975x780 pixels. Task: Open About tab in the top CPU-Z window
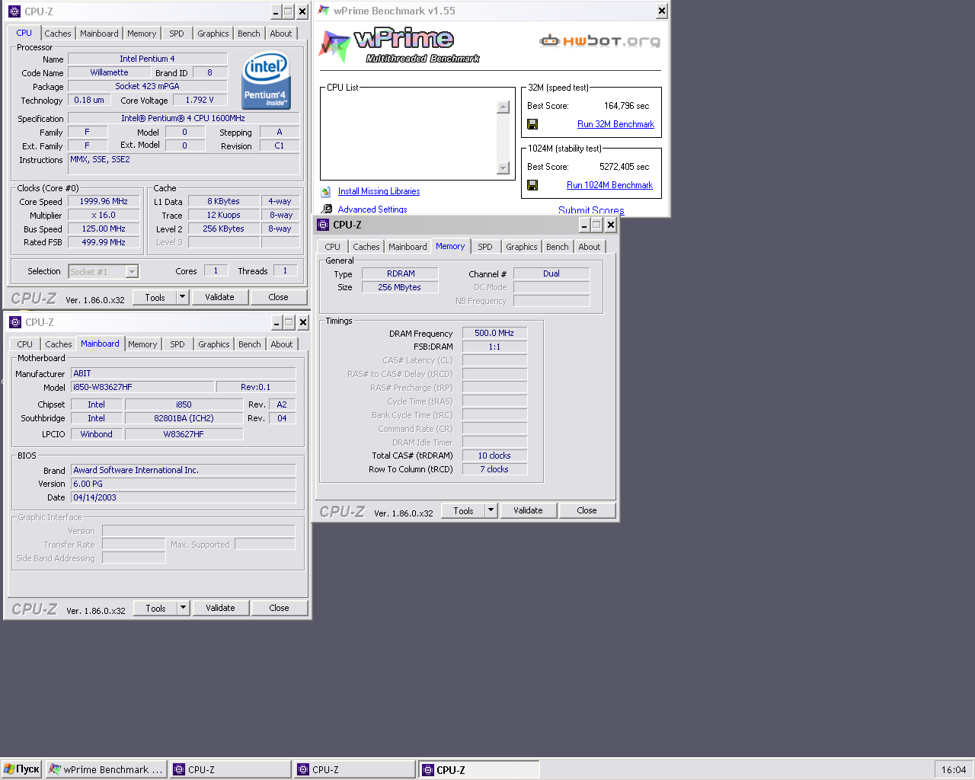(x=281, y=34)
